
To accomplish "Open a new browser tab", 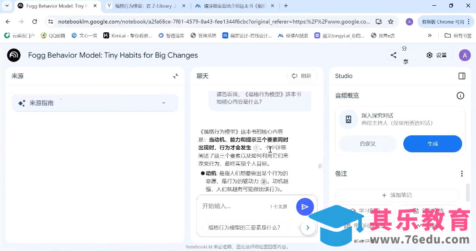I will click(286, 6).
